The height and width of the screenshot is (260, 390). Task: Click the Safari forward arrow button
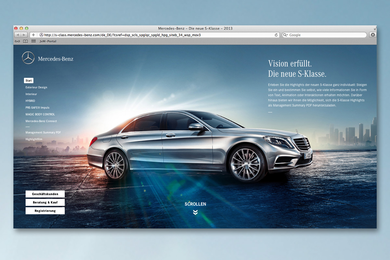(x=24, y=35)
